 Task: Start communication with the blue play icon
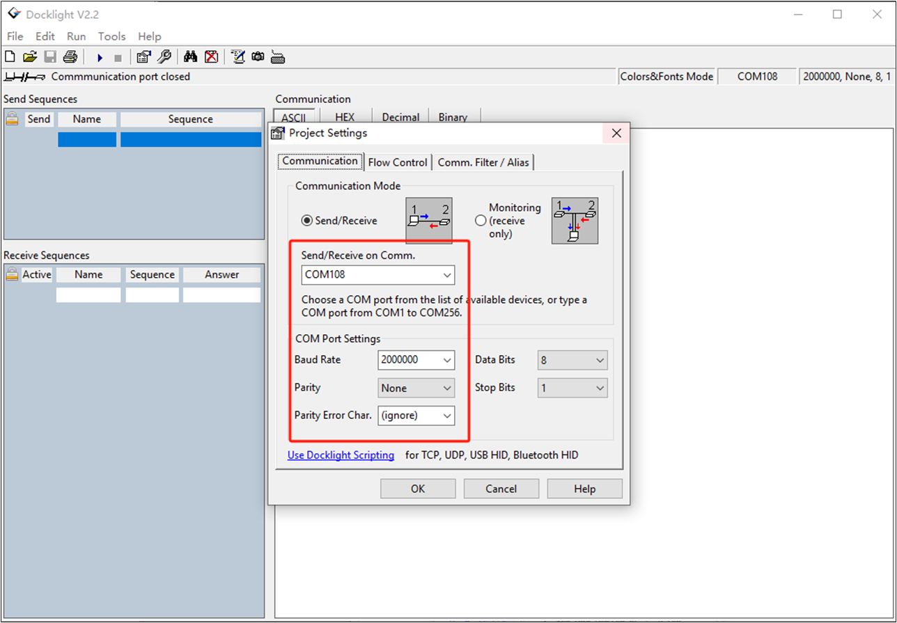coord(100,58)
